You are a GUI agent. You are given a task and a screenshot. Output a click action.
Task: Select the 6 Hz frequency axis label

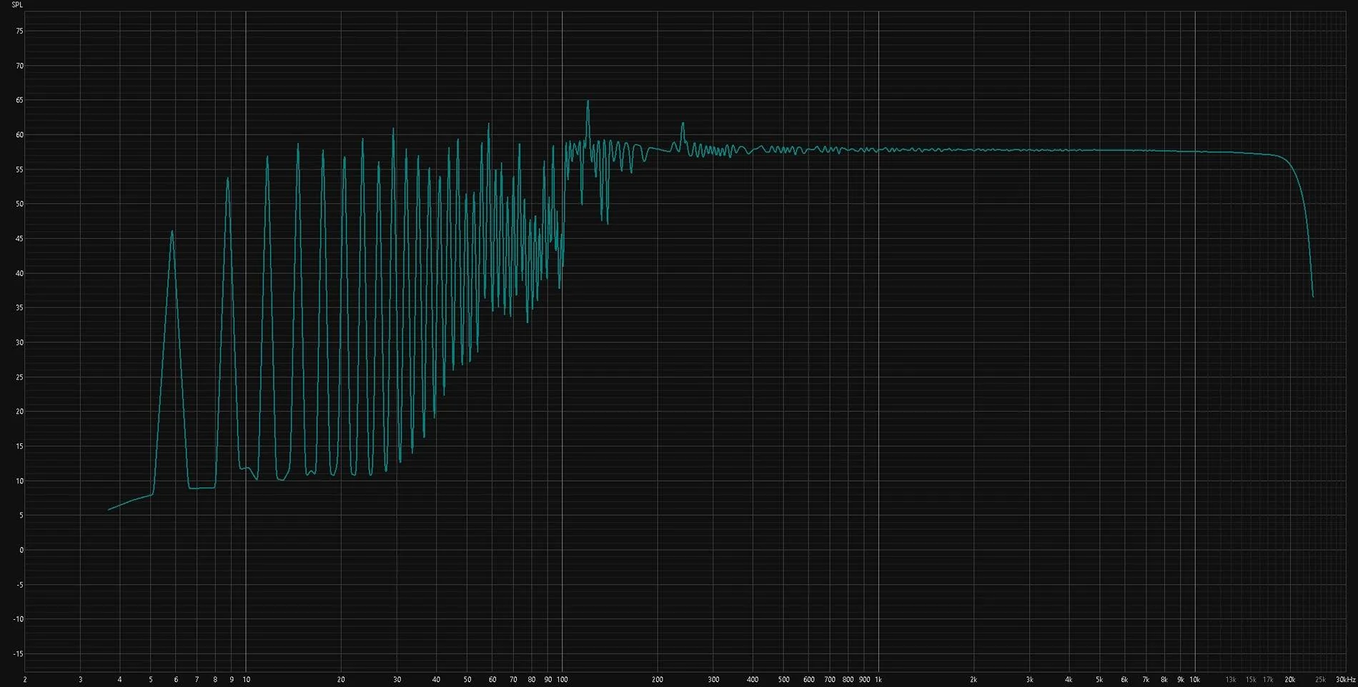click(176, 680)
